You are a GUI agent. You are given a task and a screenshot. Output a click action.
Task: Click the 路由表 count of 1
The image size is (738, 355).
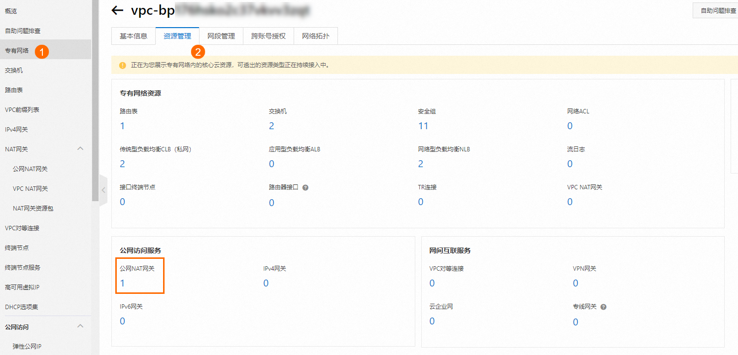coord(122,126)
